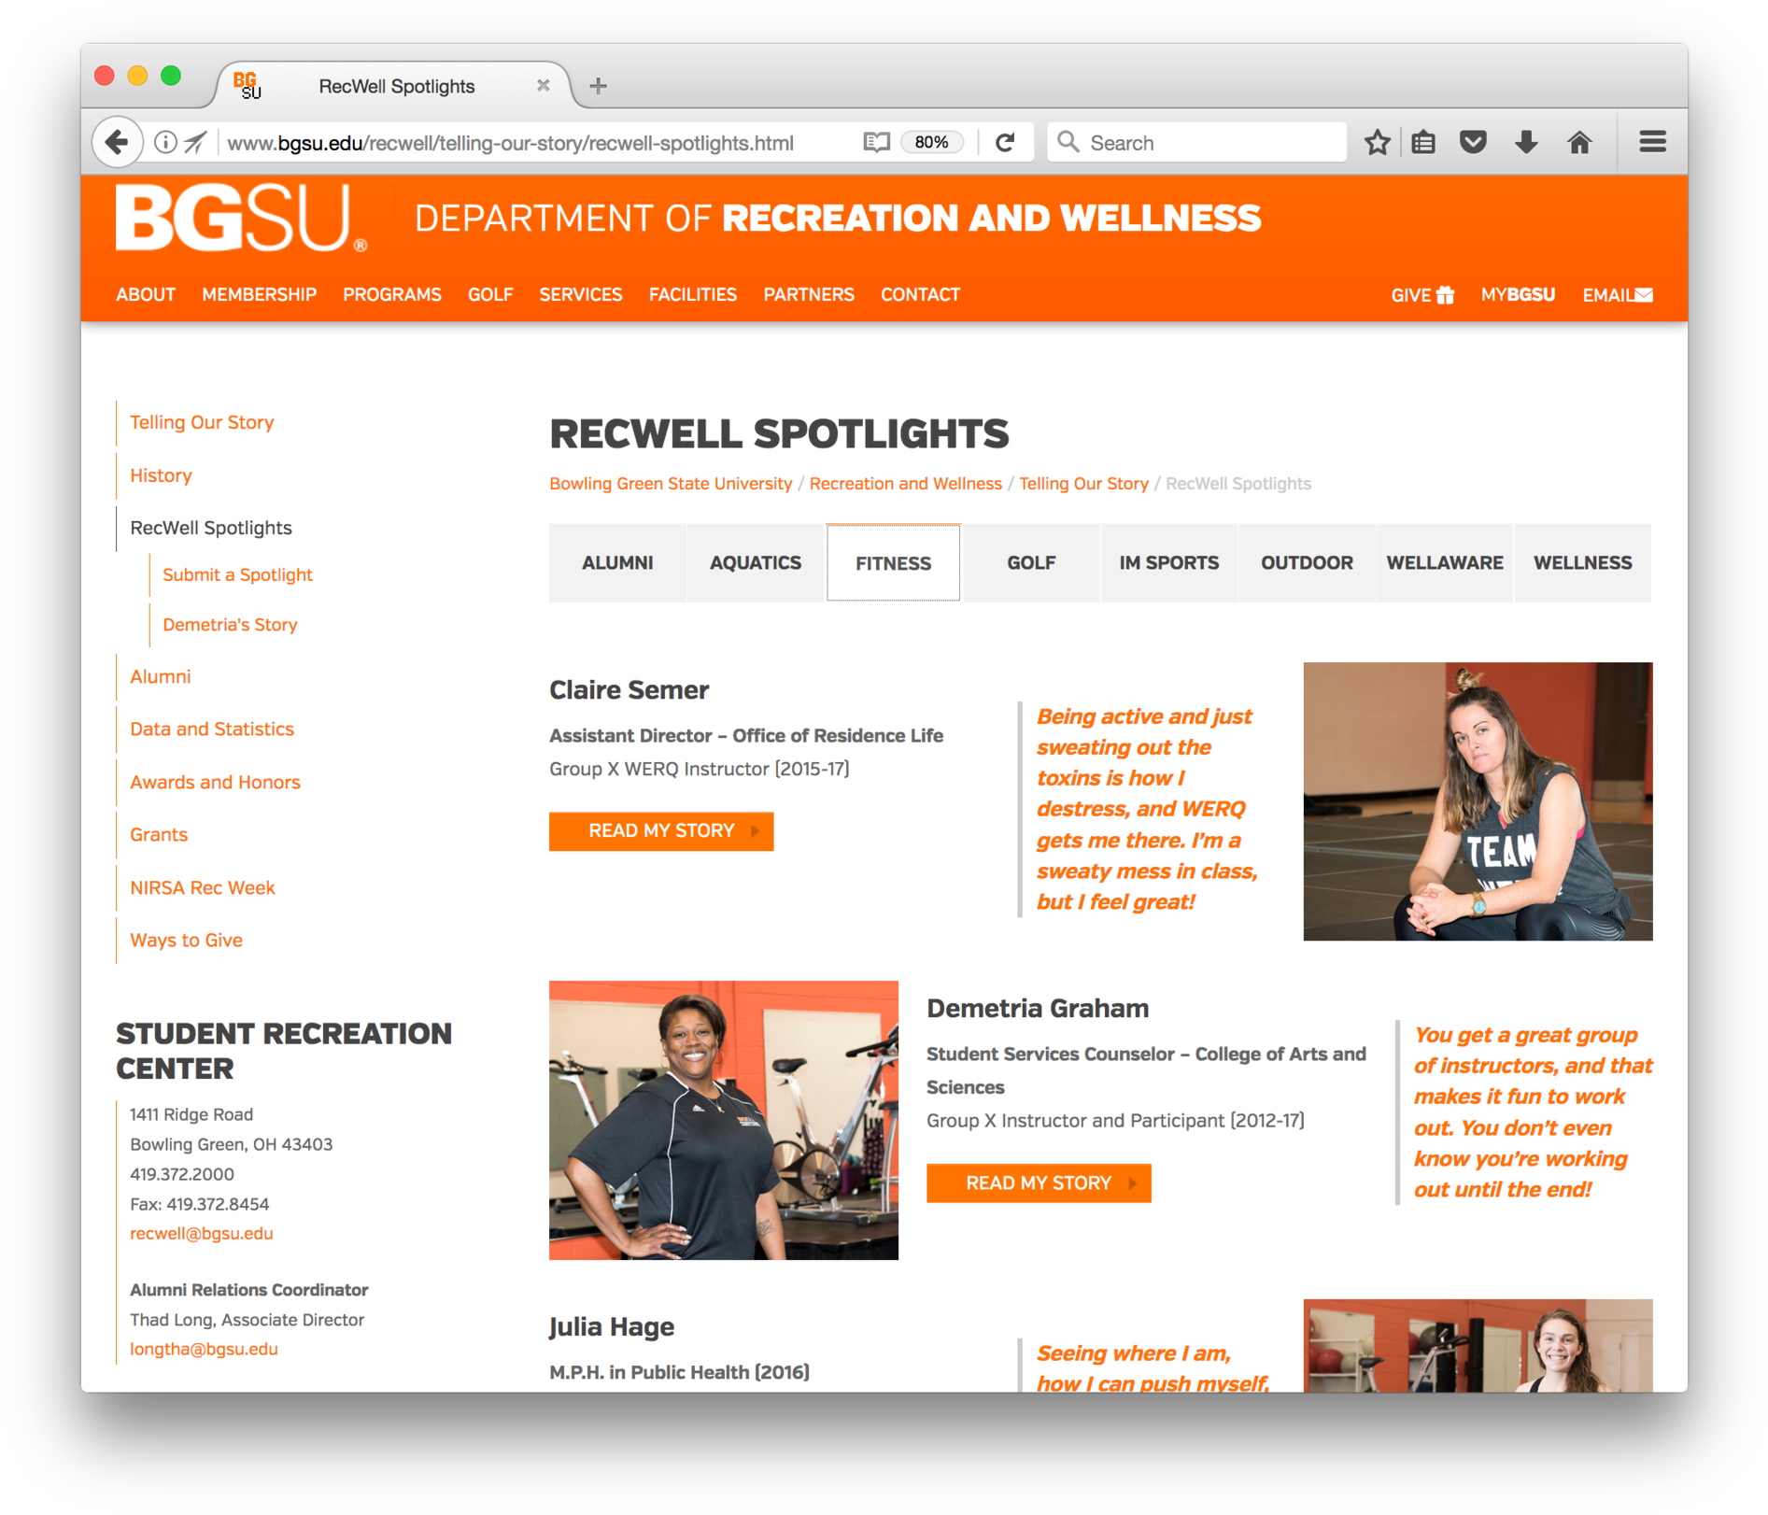Open the PARTNERS navigation menu
Screen dimensions: 1768x1515
click(x=808, y=295)
